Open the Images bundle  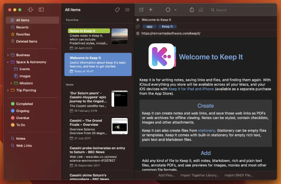point(25,76)
